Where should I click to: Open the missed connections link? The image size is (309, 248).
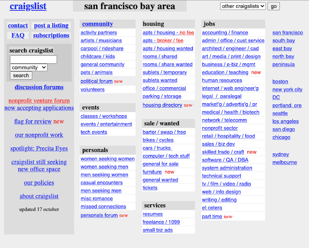point(103,206)
